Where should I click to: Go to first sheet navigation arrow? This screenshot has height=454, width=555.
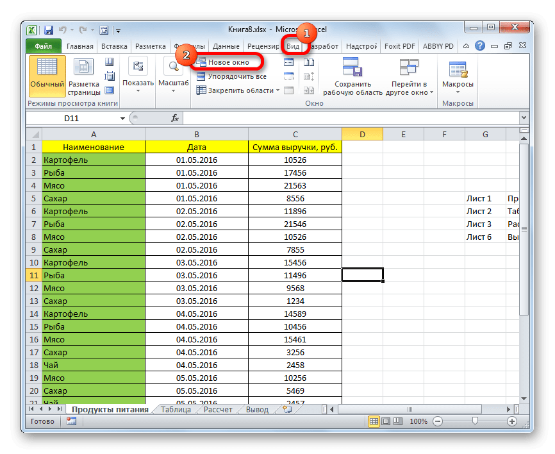pos(31,409)
